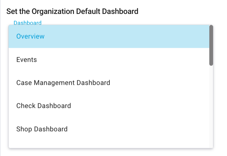Click the word Check in the list
Image resolution: width=227 pixels, height=156 pixels.
point(26,106)
